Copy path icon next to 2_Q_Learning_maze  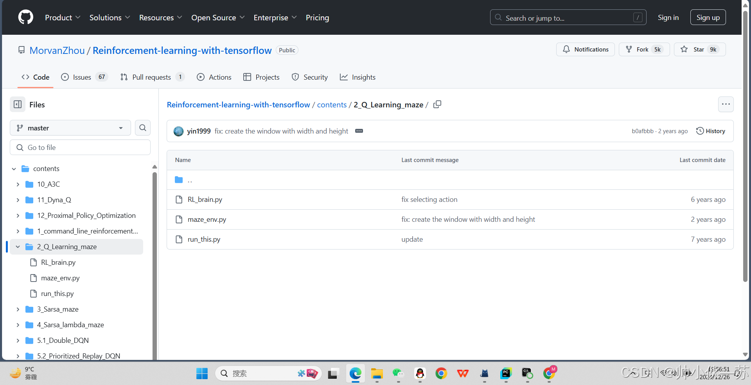click(437, 104)
